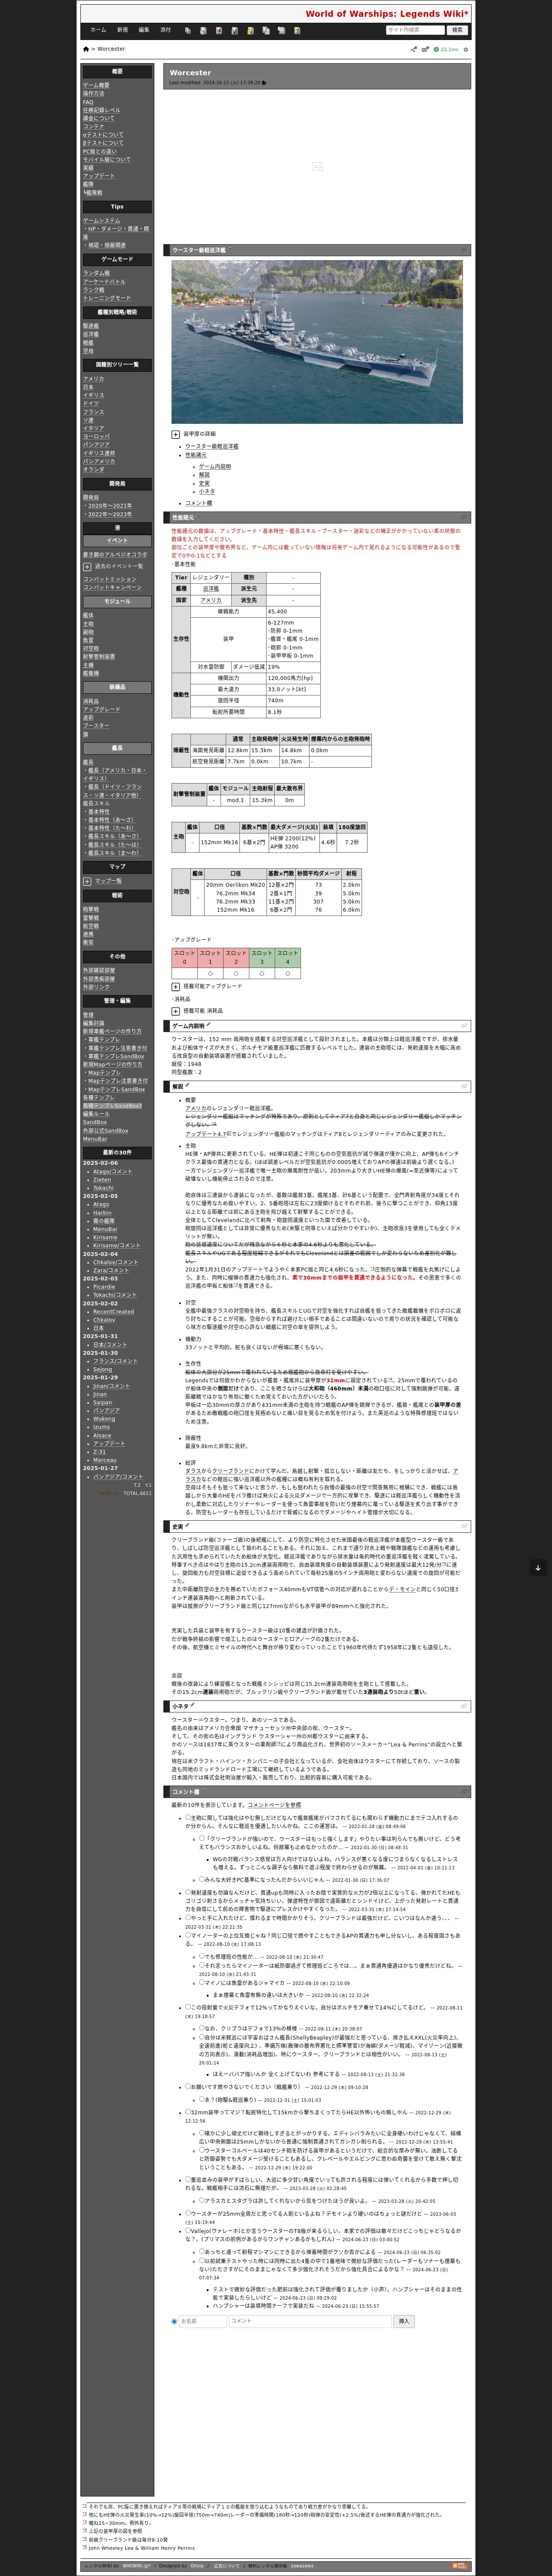The height and width of the screenshot is (2576, 552).
Task: Click the scroll-down arrow button at right edge
Action: 538,1567
